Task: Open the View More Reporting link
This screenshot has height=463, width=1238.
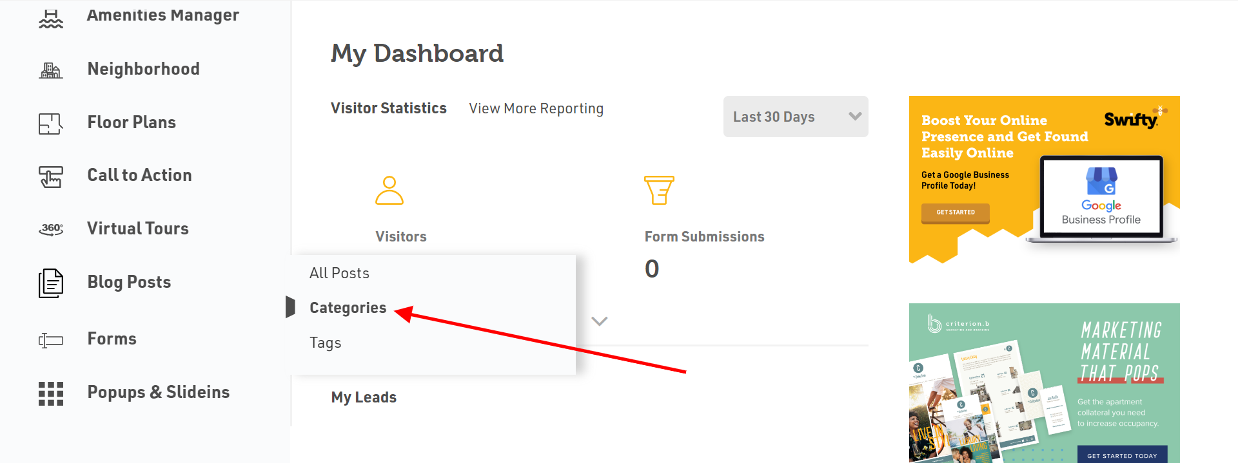Action: pyautogui.click(x=536, y=108)
